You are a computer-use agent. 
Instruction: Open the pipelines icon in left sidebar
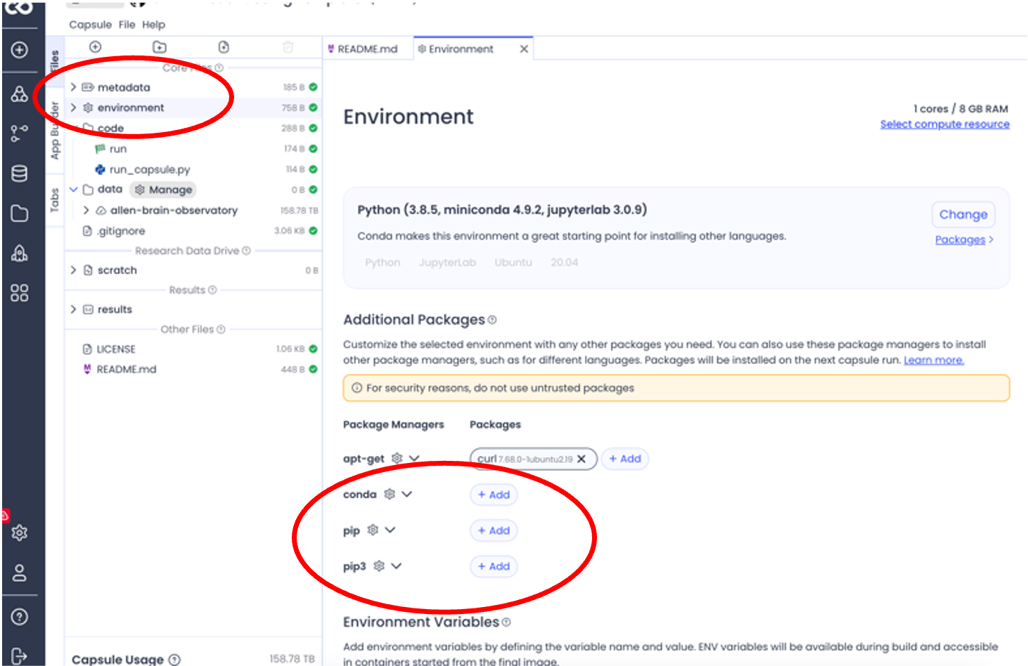click(20, 133)
